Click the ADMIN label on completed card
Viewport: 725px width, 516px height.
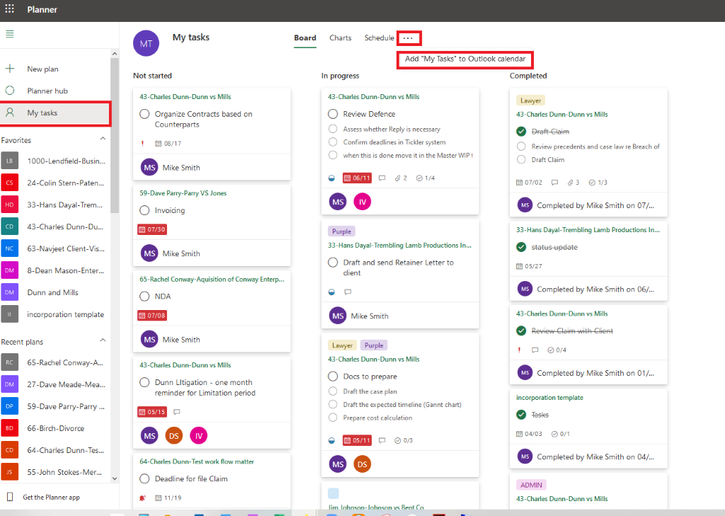[531, 485]
